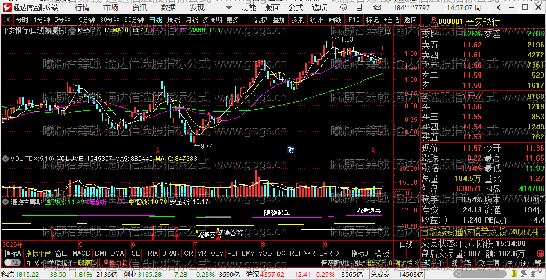Open the 指标B tab
The height and width of the screenshot is (280, 546).
tap(360, 253)
